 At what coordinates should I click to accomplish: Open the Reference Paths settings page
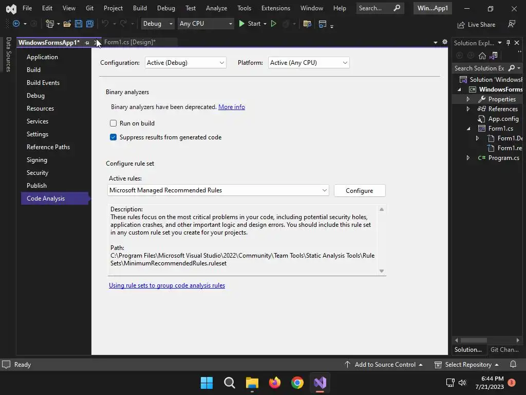(x=48, y=147)
